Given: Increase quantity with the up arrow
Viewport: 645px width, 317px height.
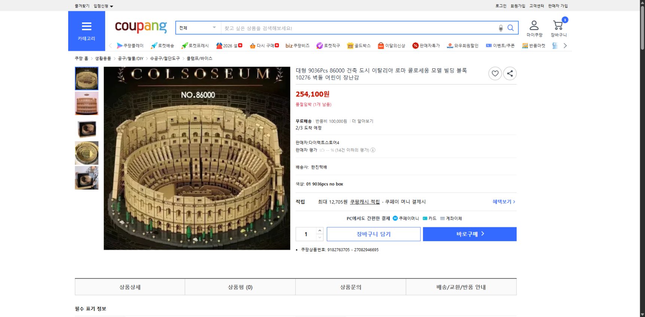Looking at the screenshot, I should [320, 231].
